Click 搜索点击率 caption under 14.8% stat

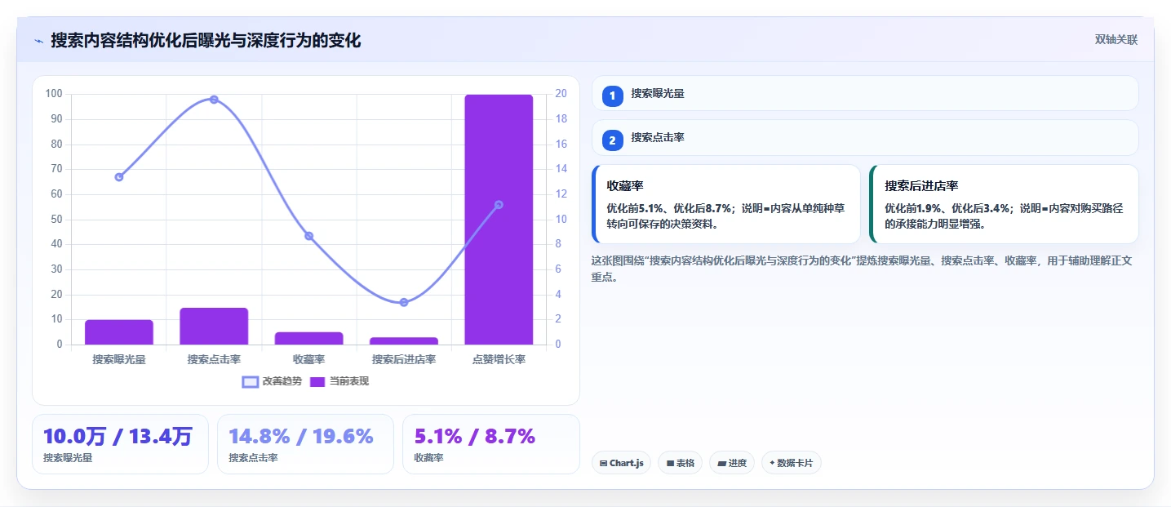[x=253, y=458]
